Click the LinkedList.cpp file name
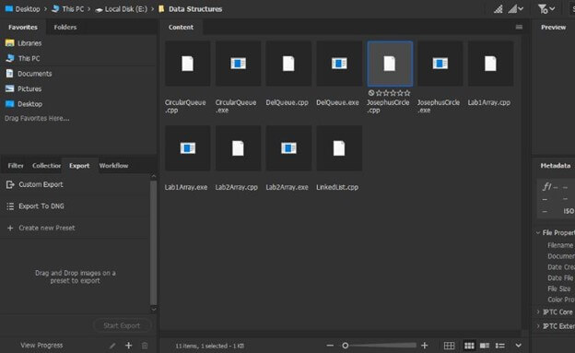 337,187
